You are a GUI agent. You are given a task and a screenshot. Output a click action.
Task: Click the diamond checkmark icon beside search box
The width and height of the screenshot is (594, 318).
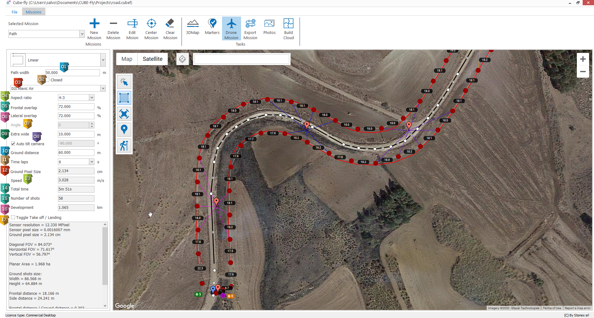coord(182,59)
